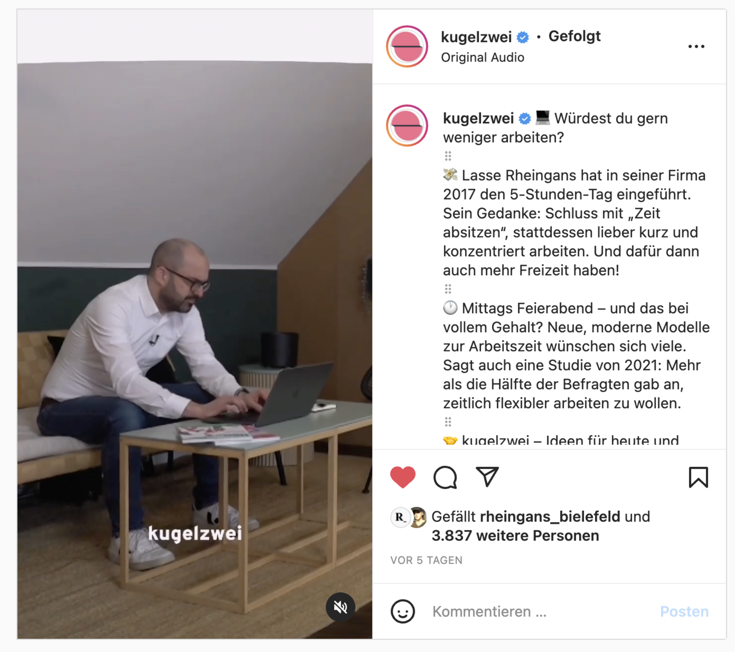The image size is (735, 652).
Task: Share the post via paper plane icon
Action: point(487,476)
